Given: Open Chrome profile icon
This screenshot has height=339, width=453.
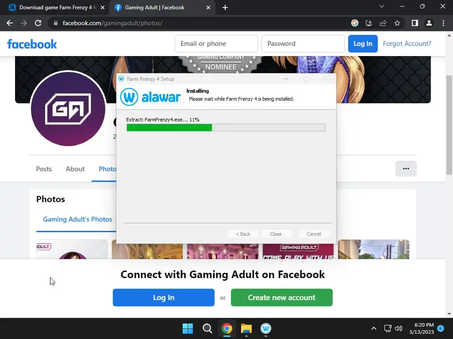Looking at the screenshot, I should pos(429,23).
